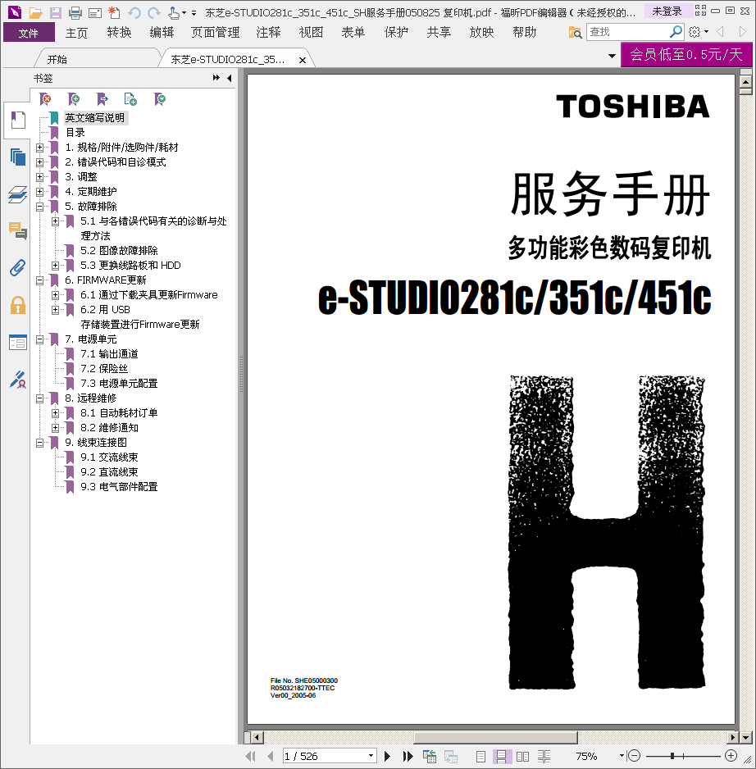756x769 pixels.
Task: Open the 保护 ribbon tab
Action: click(396, 32)
